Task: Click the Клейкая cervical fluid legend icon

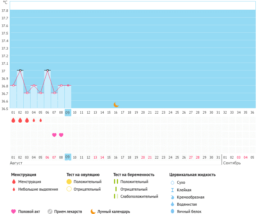Action: (172, 190)
